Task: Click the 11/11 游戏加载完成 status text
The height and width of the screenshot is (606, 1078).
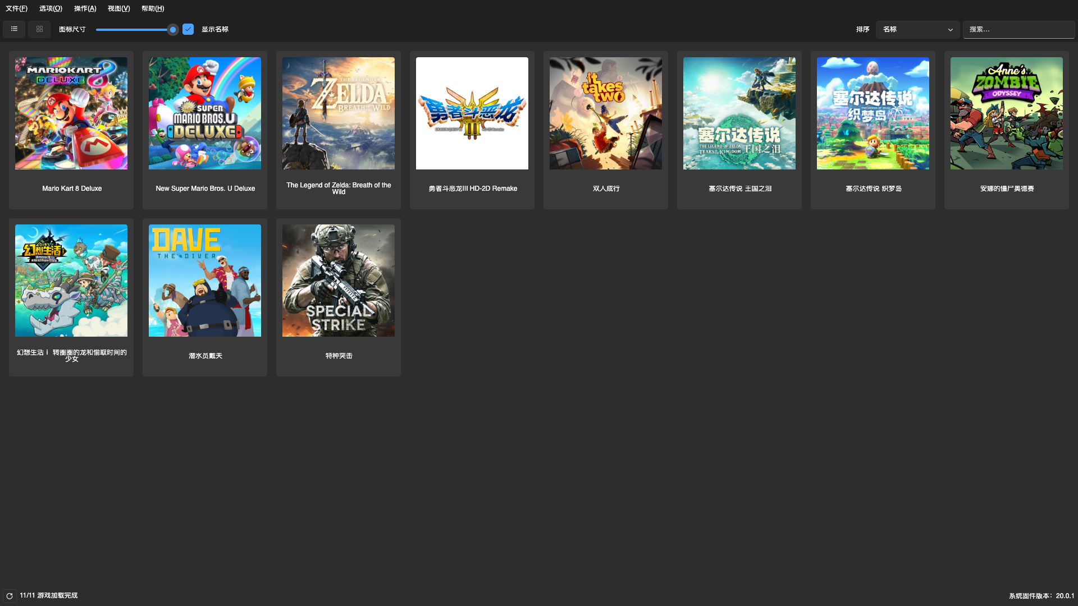Action: 49,596
